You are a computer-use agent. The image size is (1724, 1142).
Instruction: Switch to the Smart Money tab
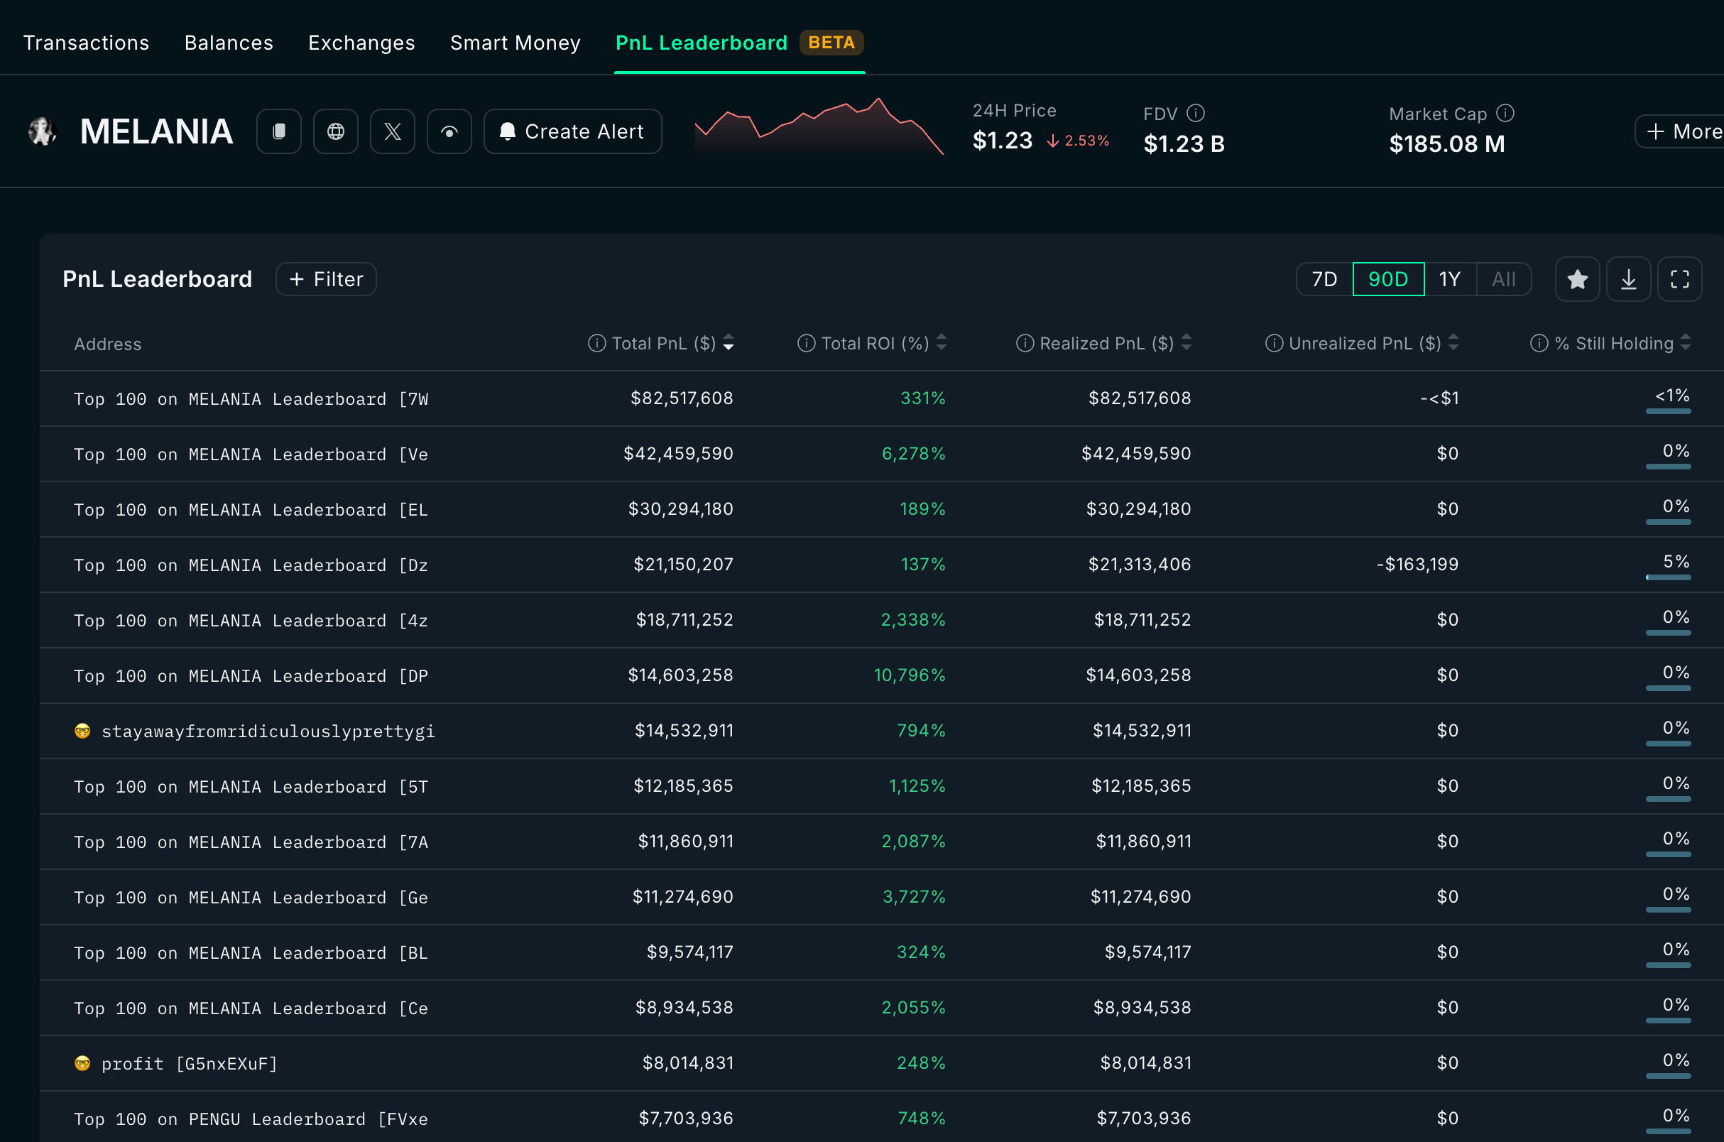[515, 42]
